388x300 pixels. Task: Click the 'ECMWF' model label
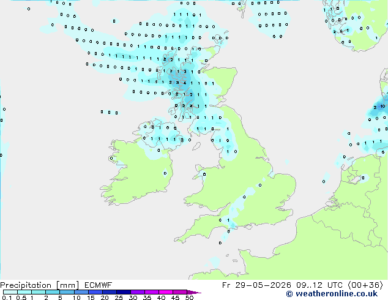tap(99, 285)
